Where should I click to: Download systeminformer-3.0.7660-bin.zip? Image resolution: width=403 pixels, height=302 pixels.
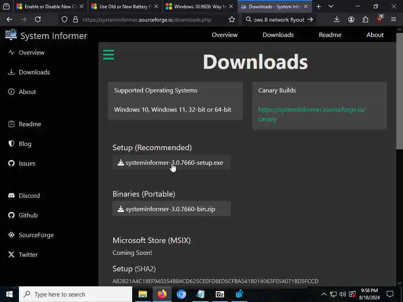tap(171, 209)
